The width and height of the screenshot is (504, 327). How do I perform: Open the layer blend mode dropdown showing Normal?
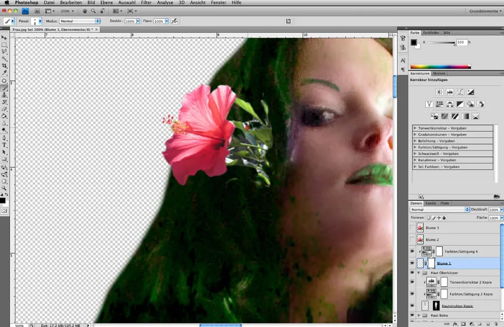click(439, 209)
